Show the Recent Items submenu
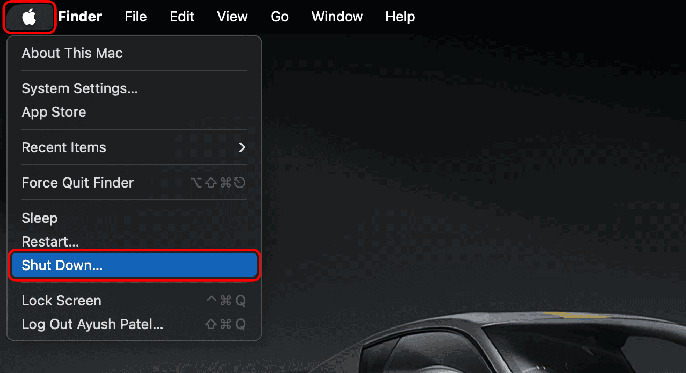686x373 pixels. coord(134,147)
